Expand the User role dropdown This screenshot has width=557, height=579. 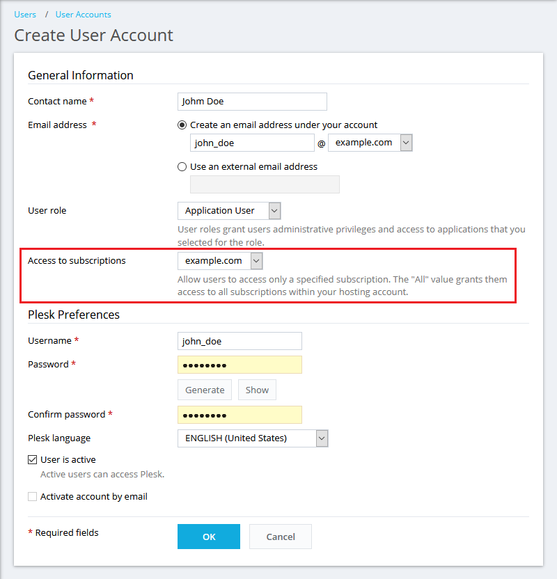click(229, 211)
